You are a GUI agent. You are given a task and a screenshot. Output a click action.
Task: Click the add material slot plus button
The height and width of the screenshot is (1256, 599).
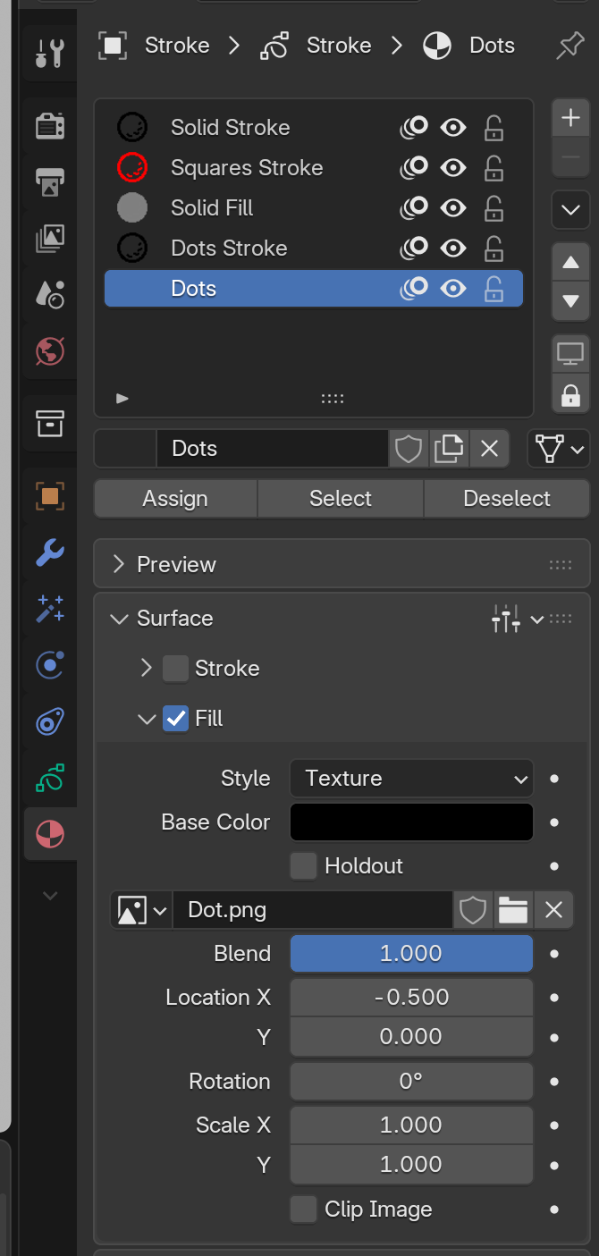point(570,117)
